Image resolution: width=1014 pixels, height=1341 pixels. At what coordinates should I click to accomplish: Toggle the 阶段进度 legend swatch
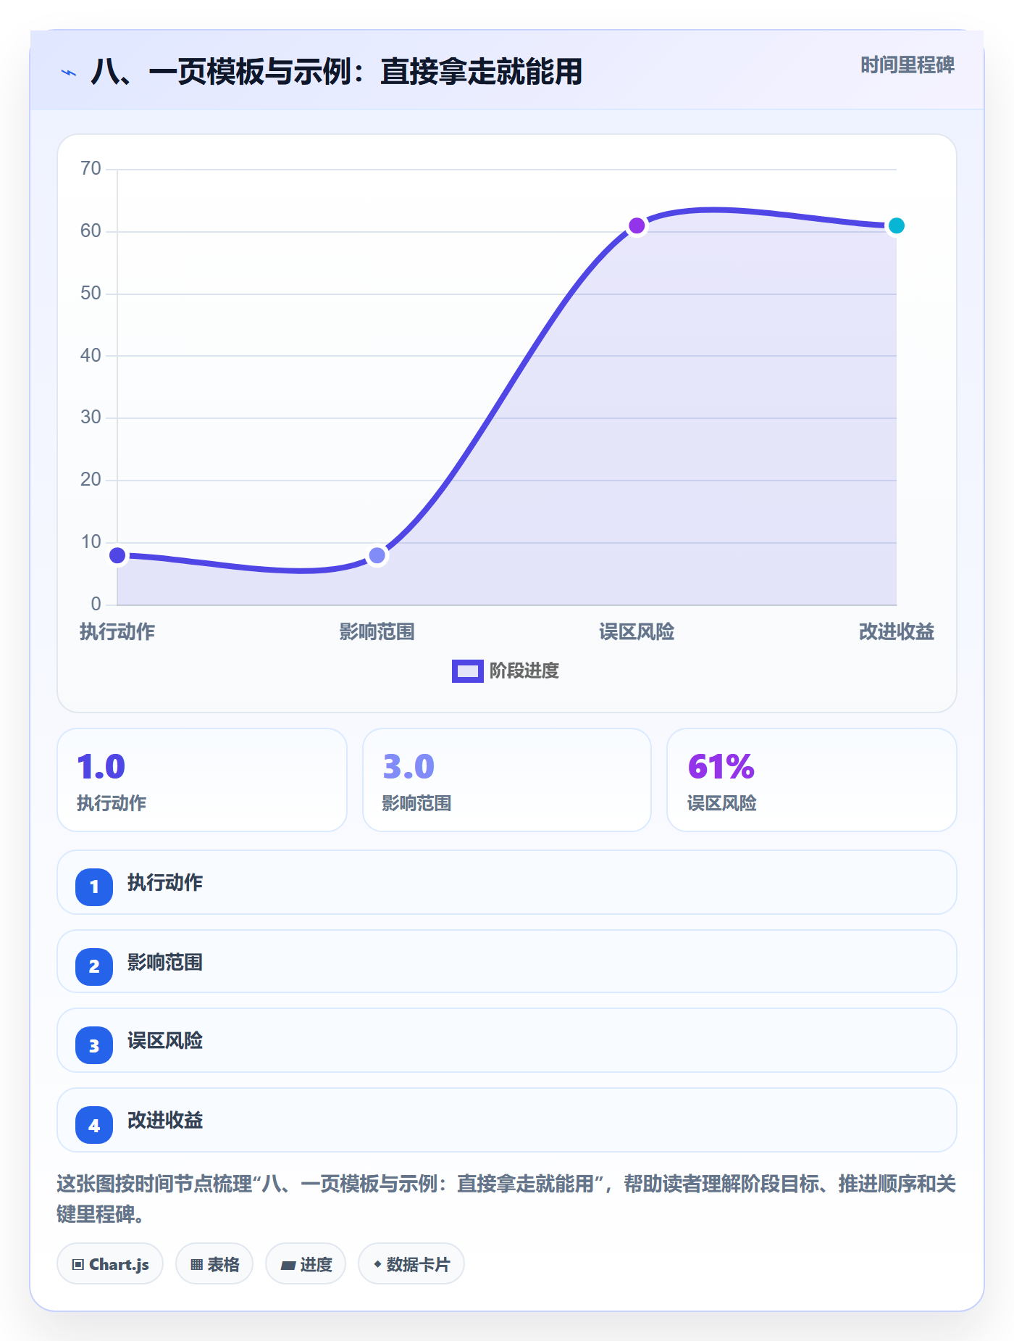(x=467, y=671)
